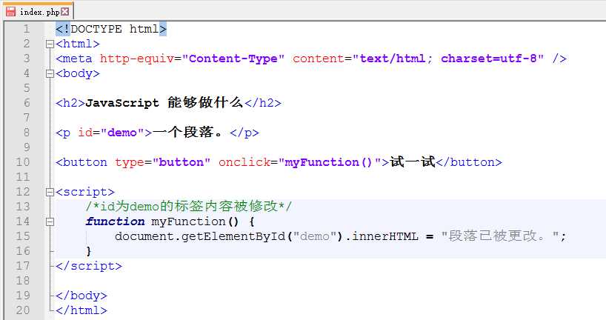Click line number 15 in the margin
This screenshot has height=320, width=606.
23,236
